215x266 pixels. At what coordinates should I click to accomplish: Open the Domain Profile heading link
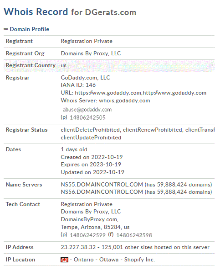click(30, 29)
